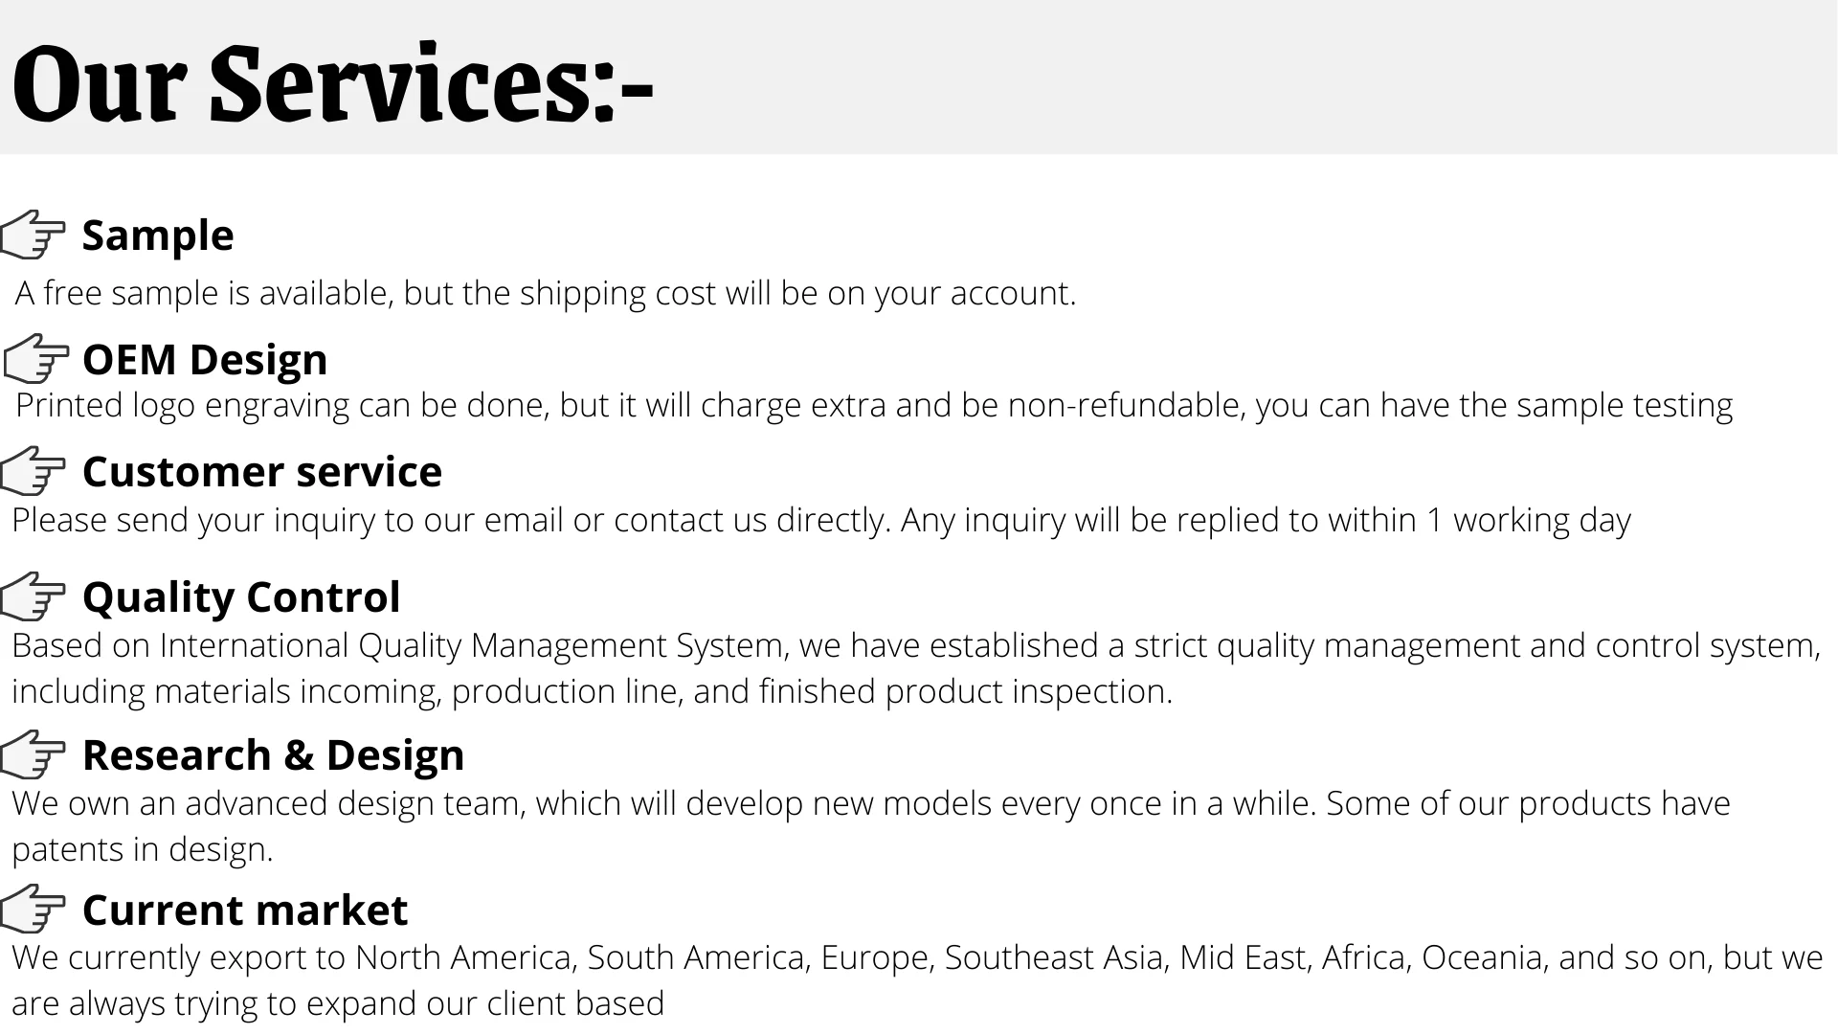Click the inquiry reply within 1 working day text
The height and width of the screenshot is (1034, 1838).
point(821,520)
